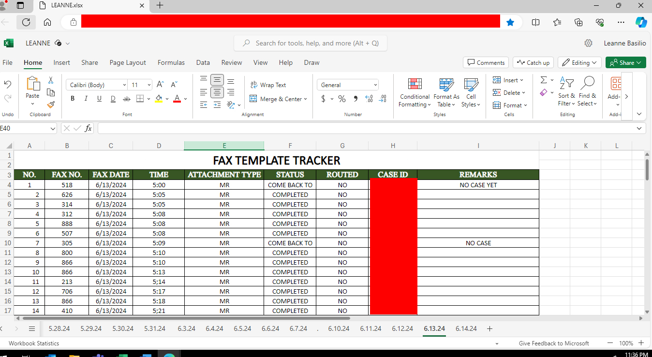Click Give Feedback to Microsoft link
This screenshot has width=652, height=357.
point(554,343)
